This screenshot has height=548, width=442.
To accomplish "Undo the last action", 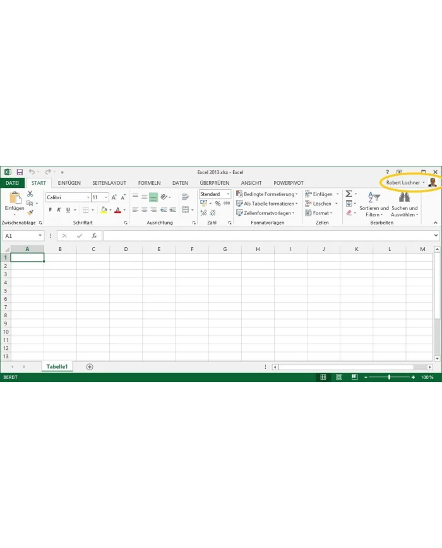I will coord(32,172).
